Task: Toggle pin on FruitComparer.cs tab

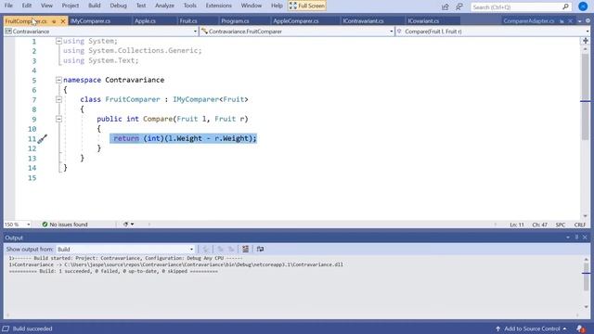Action: point(54,21)
